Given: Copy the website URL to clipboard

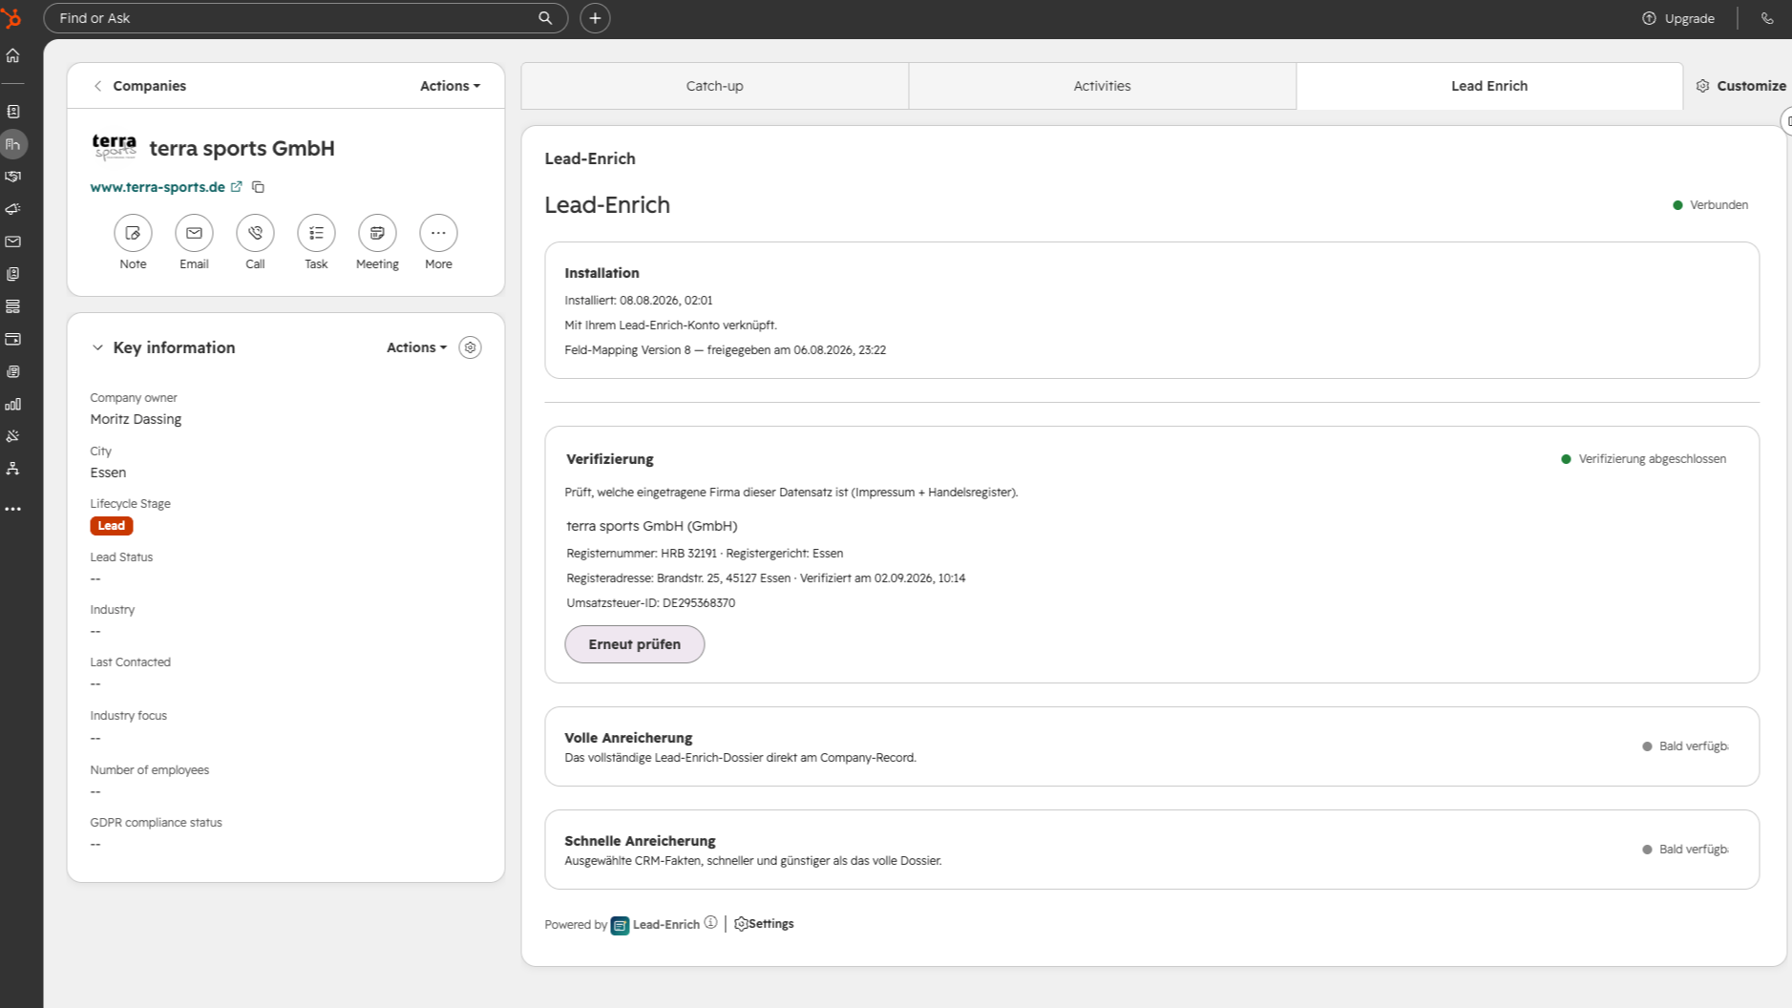Looking at the screenshot, I should point(258,187).
